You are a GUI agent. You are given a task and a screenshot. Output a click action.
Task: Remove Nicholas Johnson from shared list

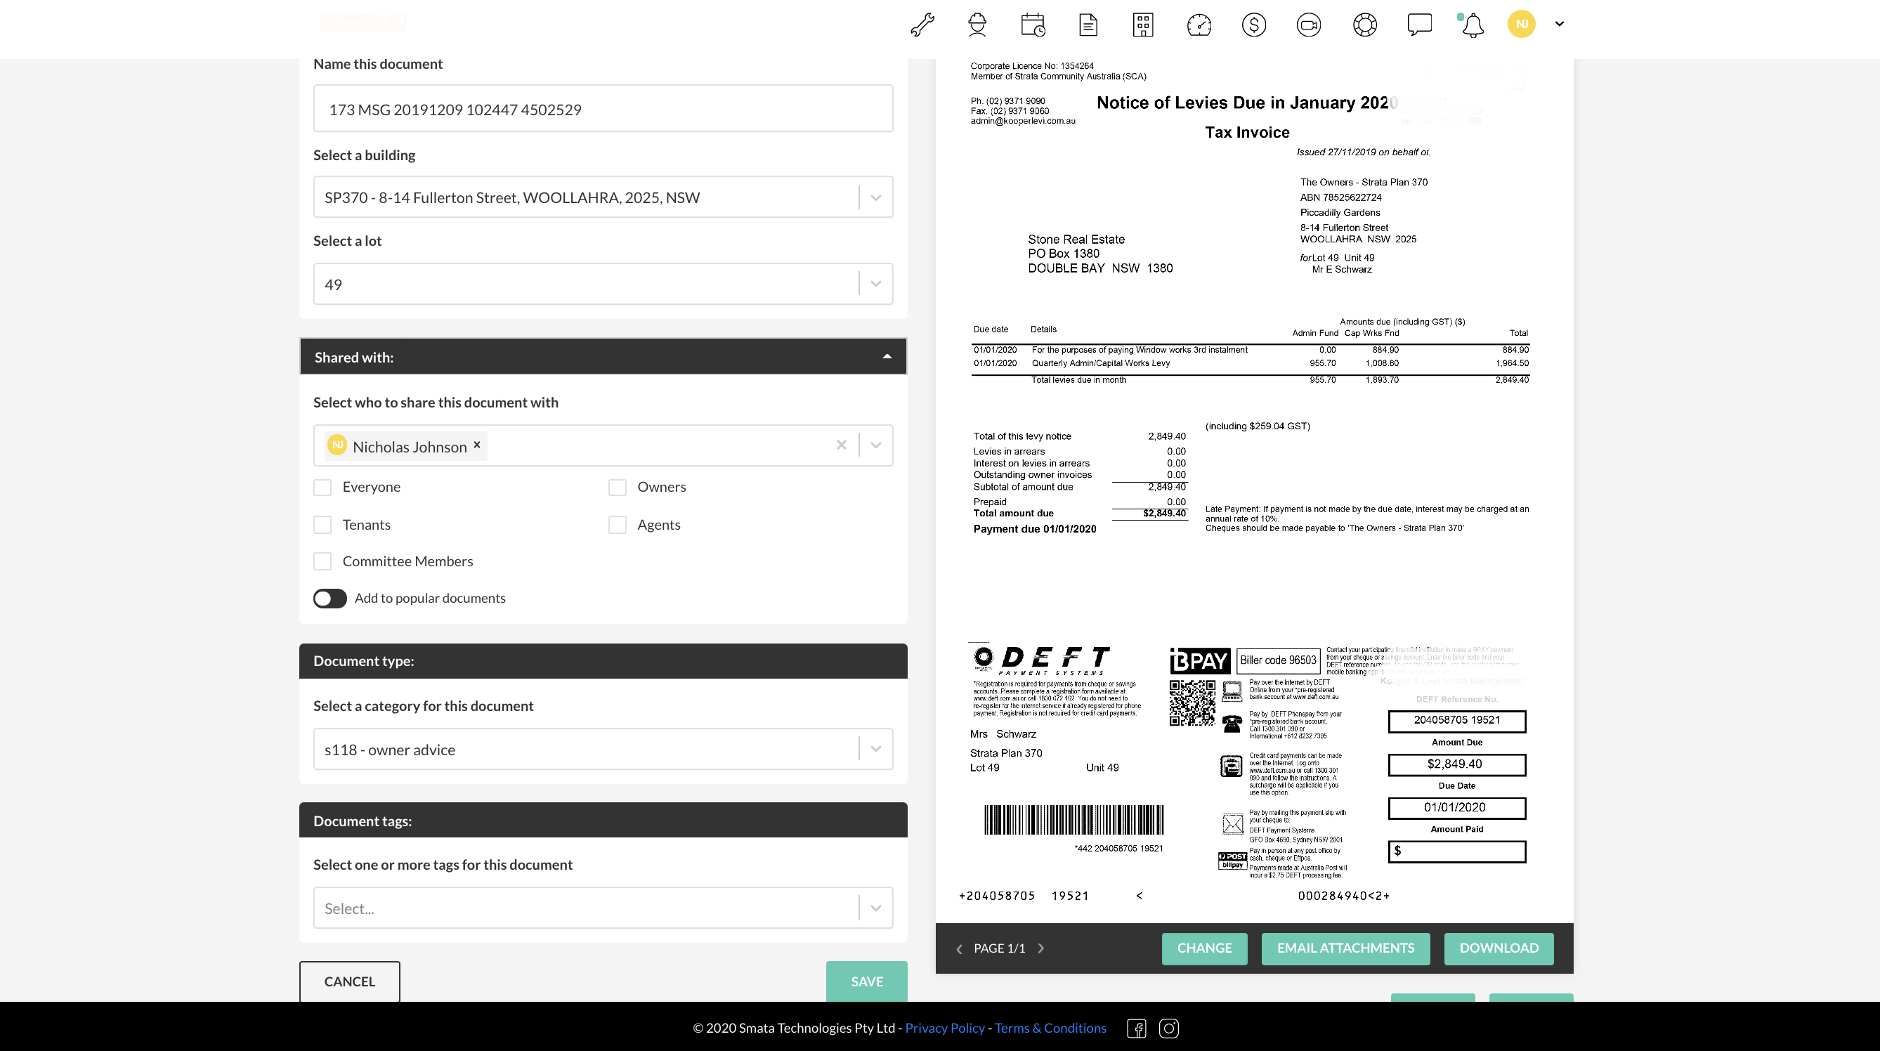[x=476, y=445]
